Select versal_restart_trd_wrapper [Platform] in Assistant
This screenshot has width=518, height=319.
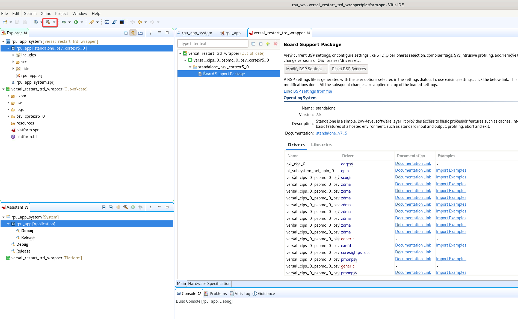[x=46, y=258]
